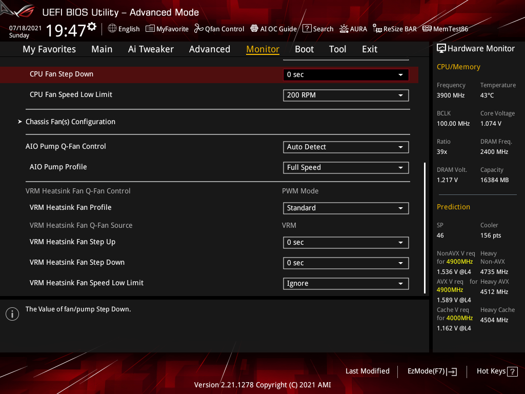Expand Chassis Fan(s) Configuration

click(70, 122)
